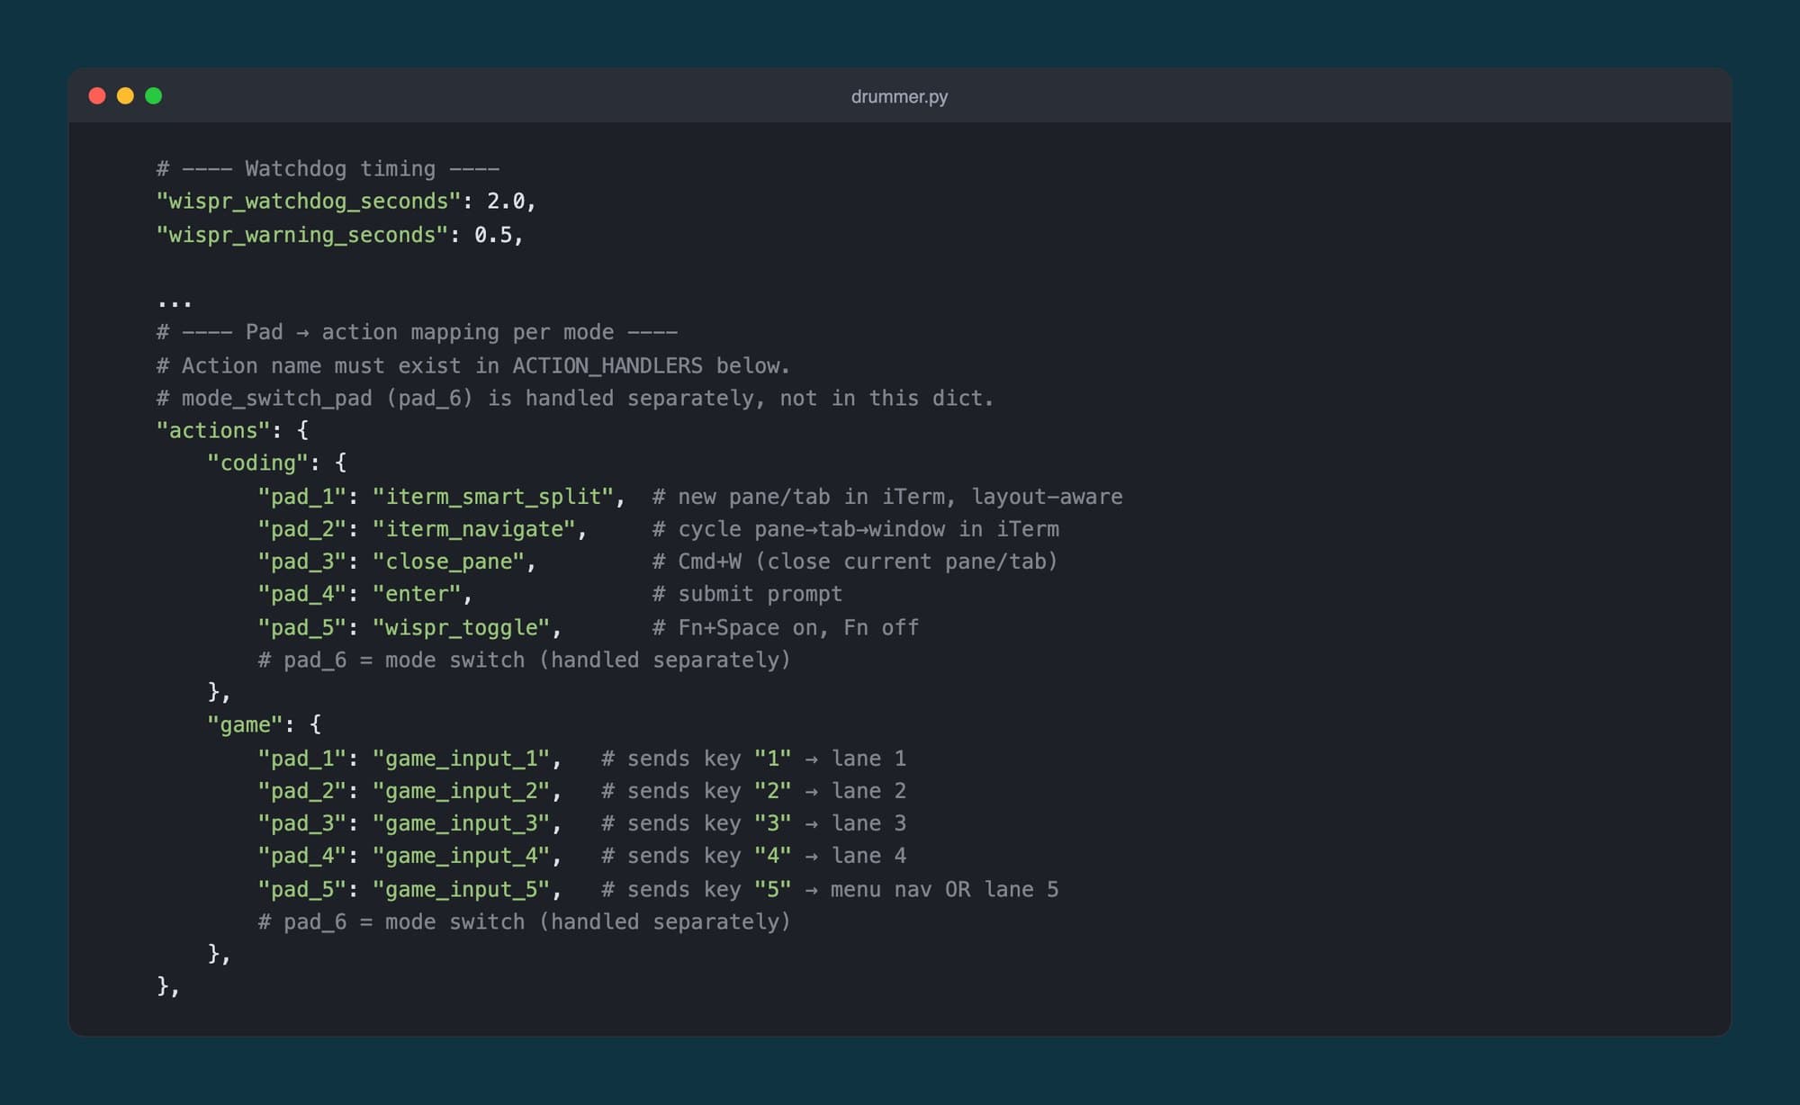Click the value 0.5

(493, 235)
